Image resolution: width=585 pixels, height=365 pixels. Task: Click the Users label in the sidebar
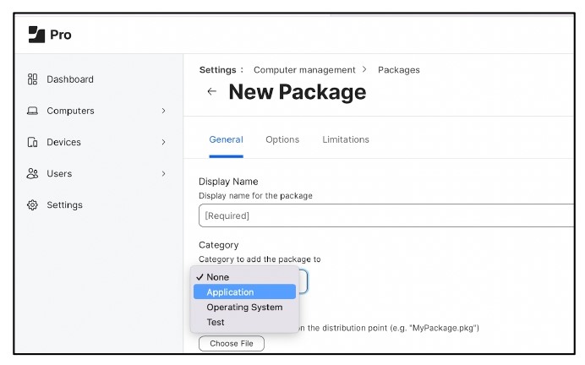[x=59, y=173]
